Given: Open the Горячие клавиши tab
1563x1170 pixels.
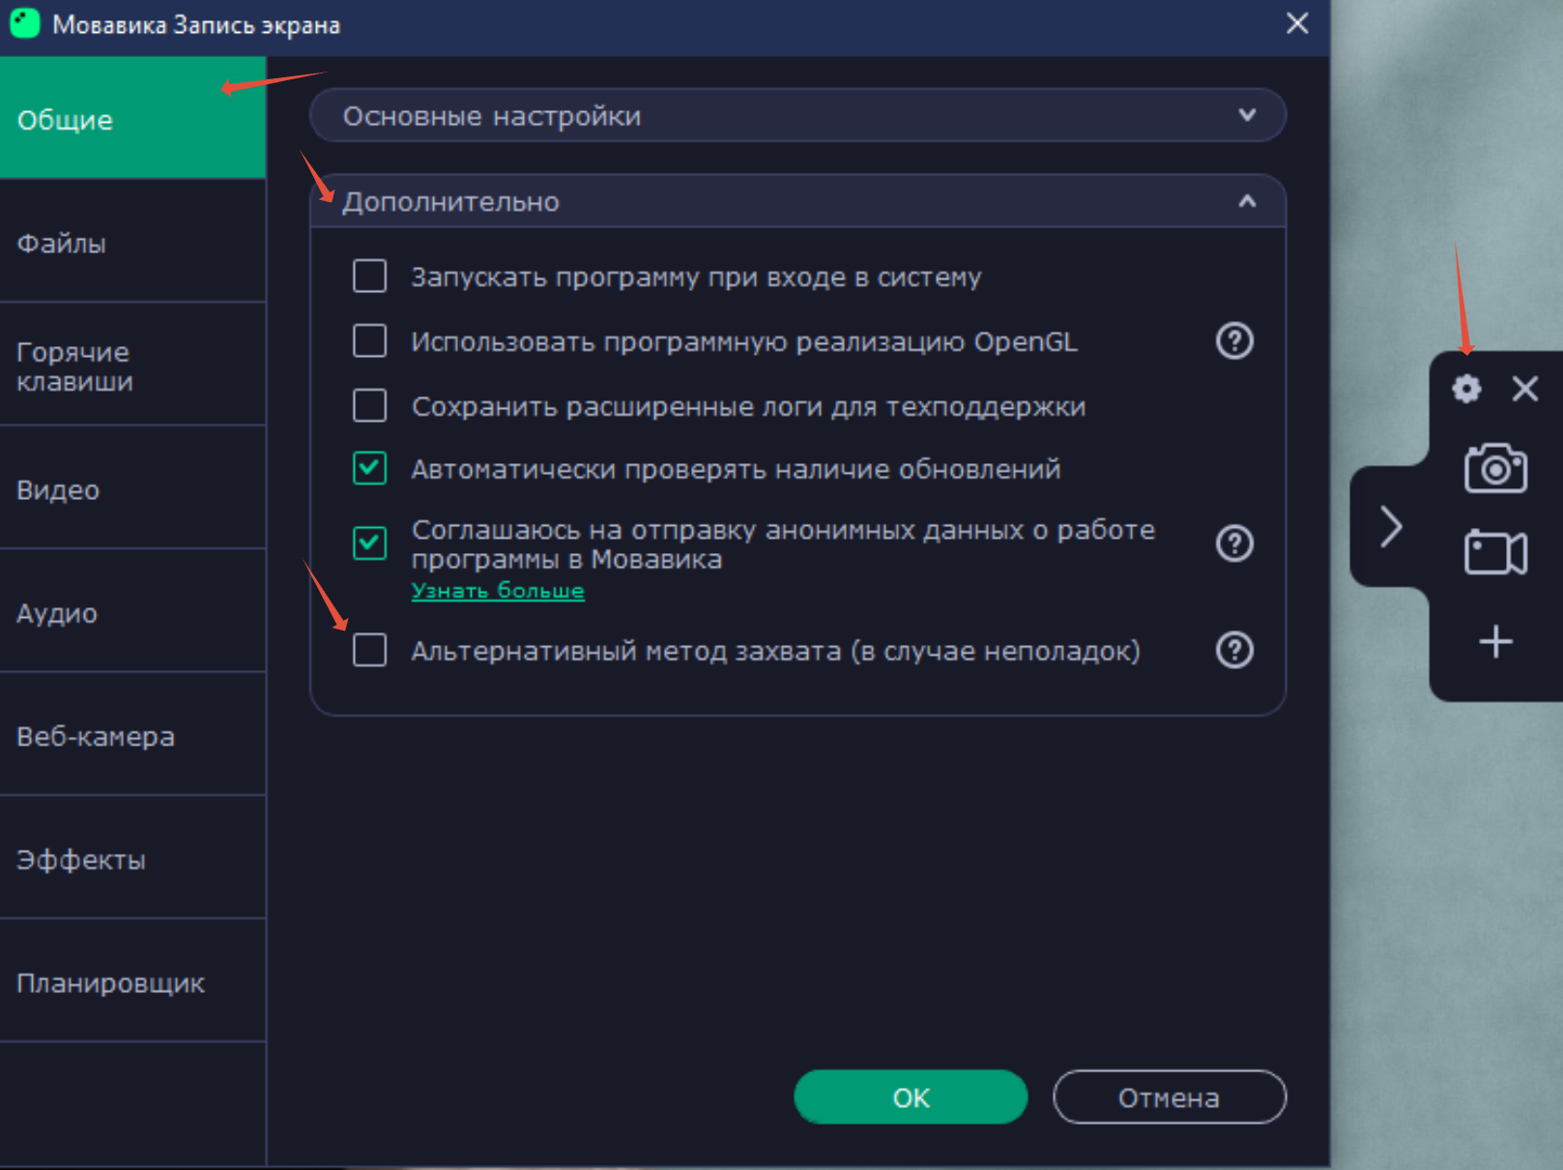Looking at the screenshot, I should pos(132,365).
